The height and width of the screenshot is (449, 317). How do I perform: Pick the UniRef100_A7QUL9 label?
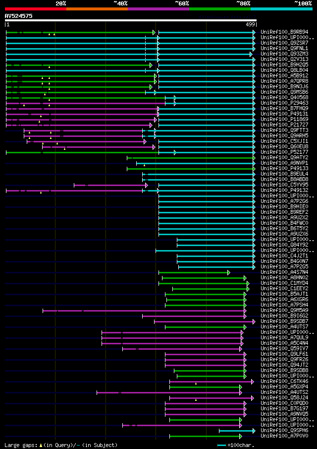(x=284, y=337)
